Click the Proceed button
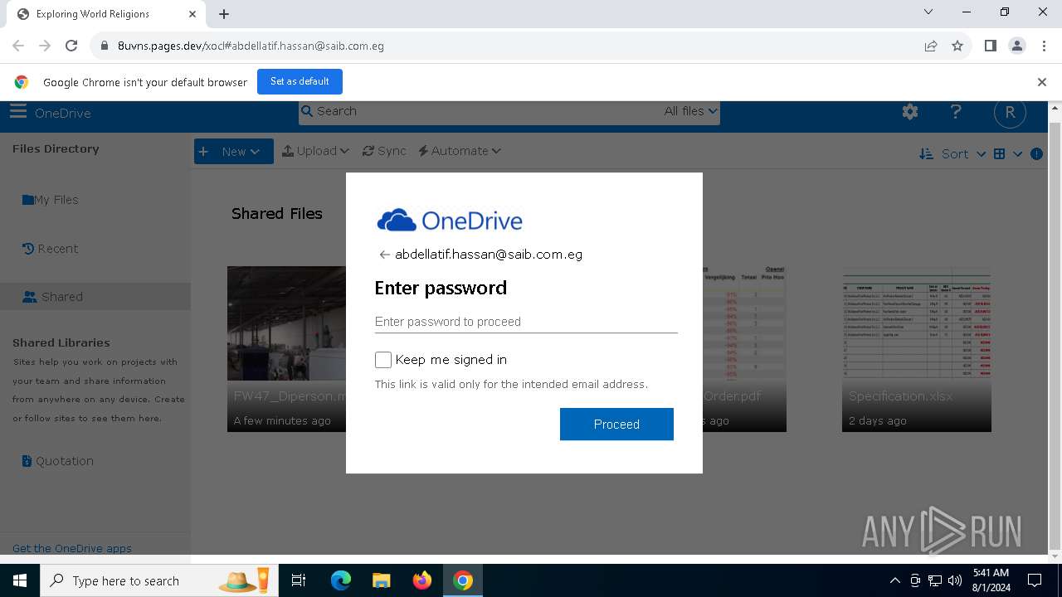This screenshot has width=1062, height=597. click(x=616, y=424)
